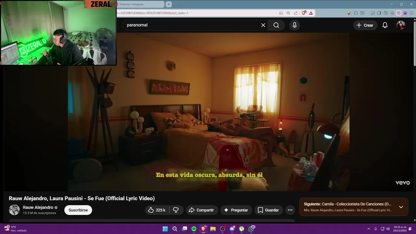Open the three-dot more actions menu
Screen dimensions: 416x234
290,210
